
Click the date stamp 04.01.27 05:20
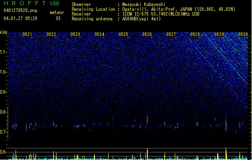pos(20,18)
